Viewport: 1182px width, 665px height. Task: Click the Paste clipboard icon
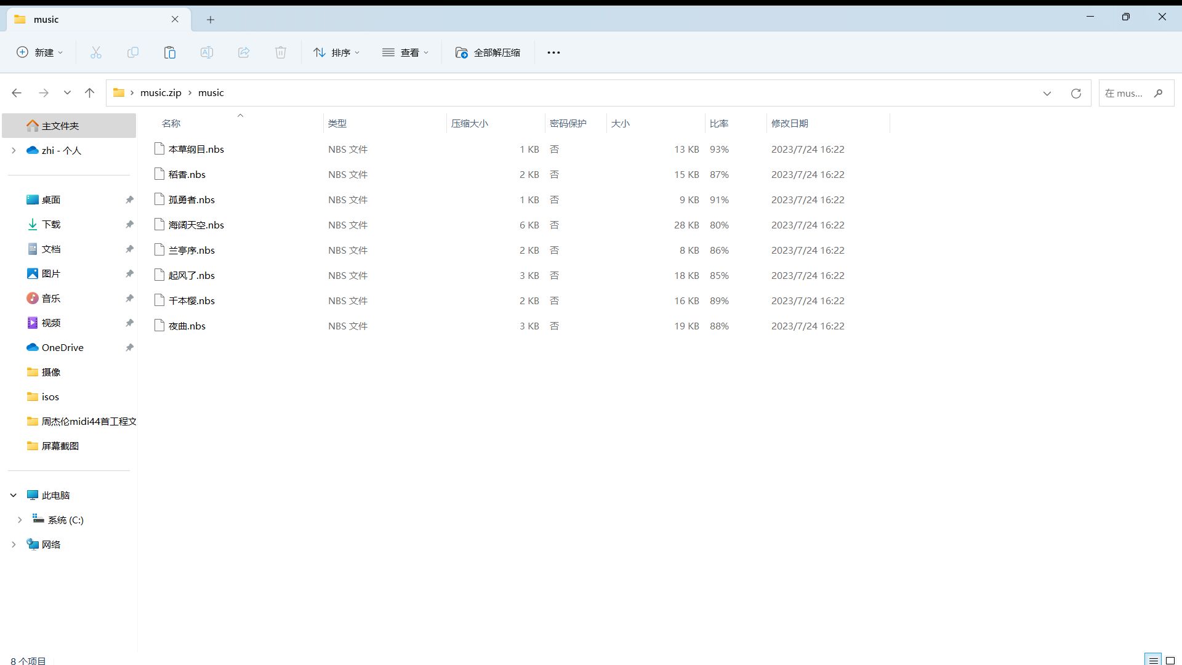tap(169, 52)
